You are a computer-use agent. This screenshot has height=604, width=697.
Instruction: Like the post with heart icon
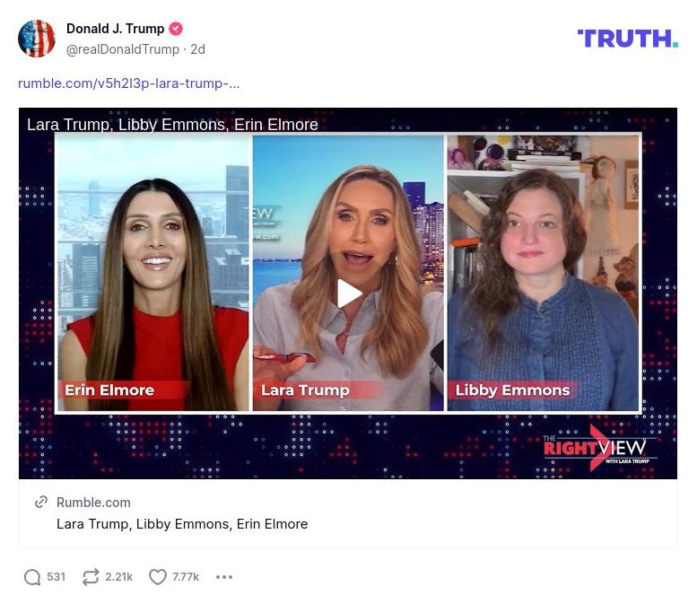point(157,577)
